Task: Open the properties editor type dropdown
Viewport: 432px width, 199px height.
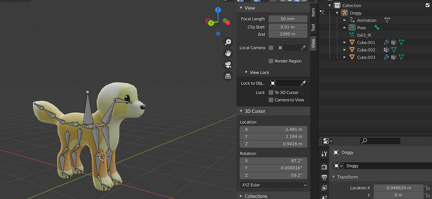Action: click(327, 141)
